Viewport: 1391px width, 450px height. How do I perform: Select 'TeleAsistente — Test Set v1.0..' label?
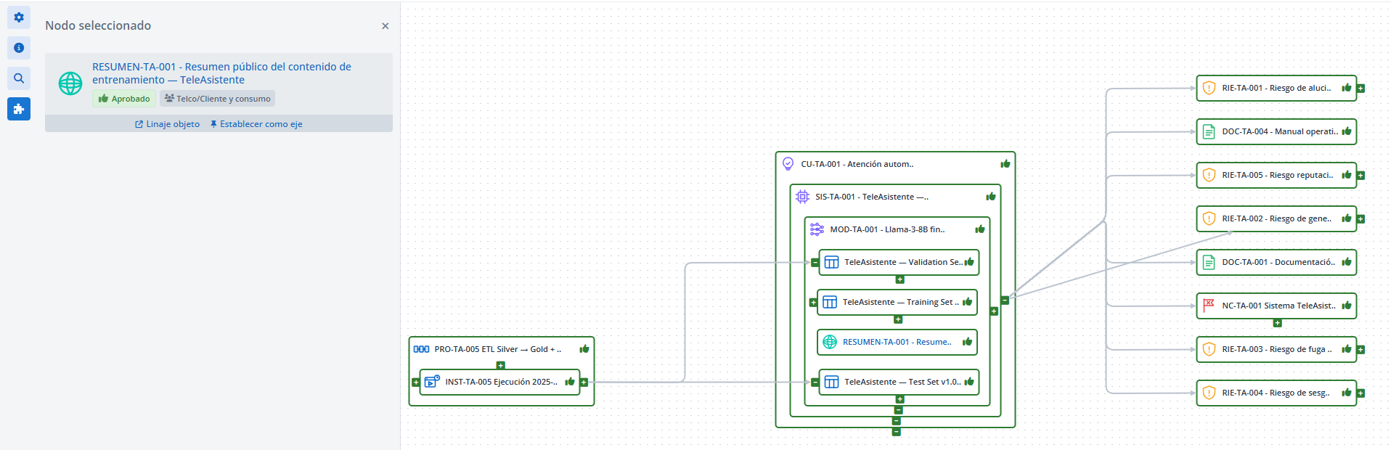click(x=902, y=382)
